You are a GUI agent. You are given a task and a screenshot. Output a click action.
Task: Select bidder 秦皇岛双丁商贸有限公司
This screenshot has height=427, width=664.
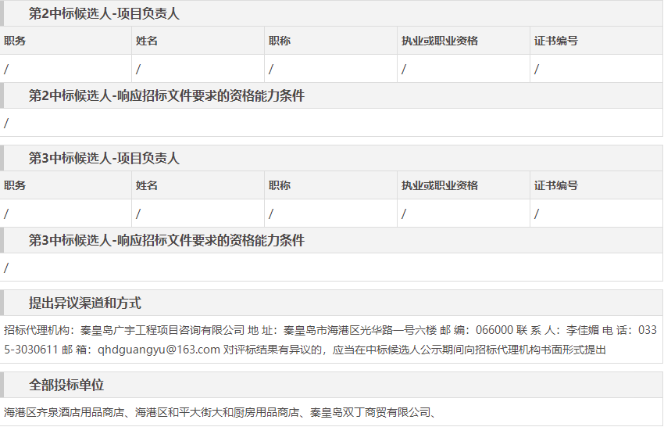(x=369, y=412)
